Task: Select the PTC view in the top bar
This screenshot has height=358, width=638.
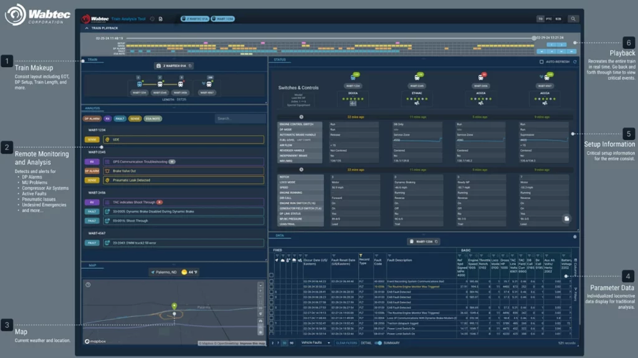Action: point(549,19)
